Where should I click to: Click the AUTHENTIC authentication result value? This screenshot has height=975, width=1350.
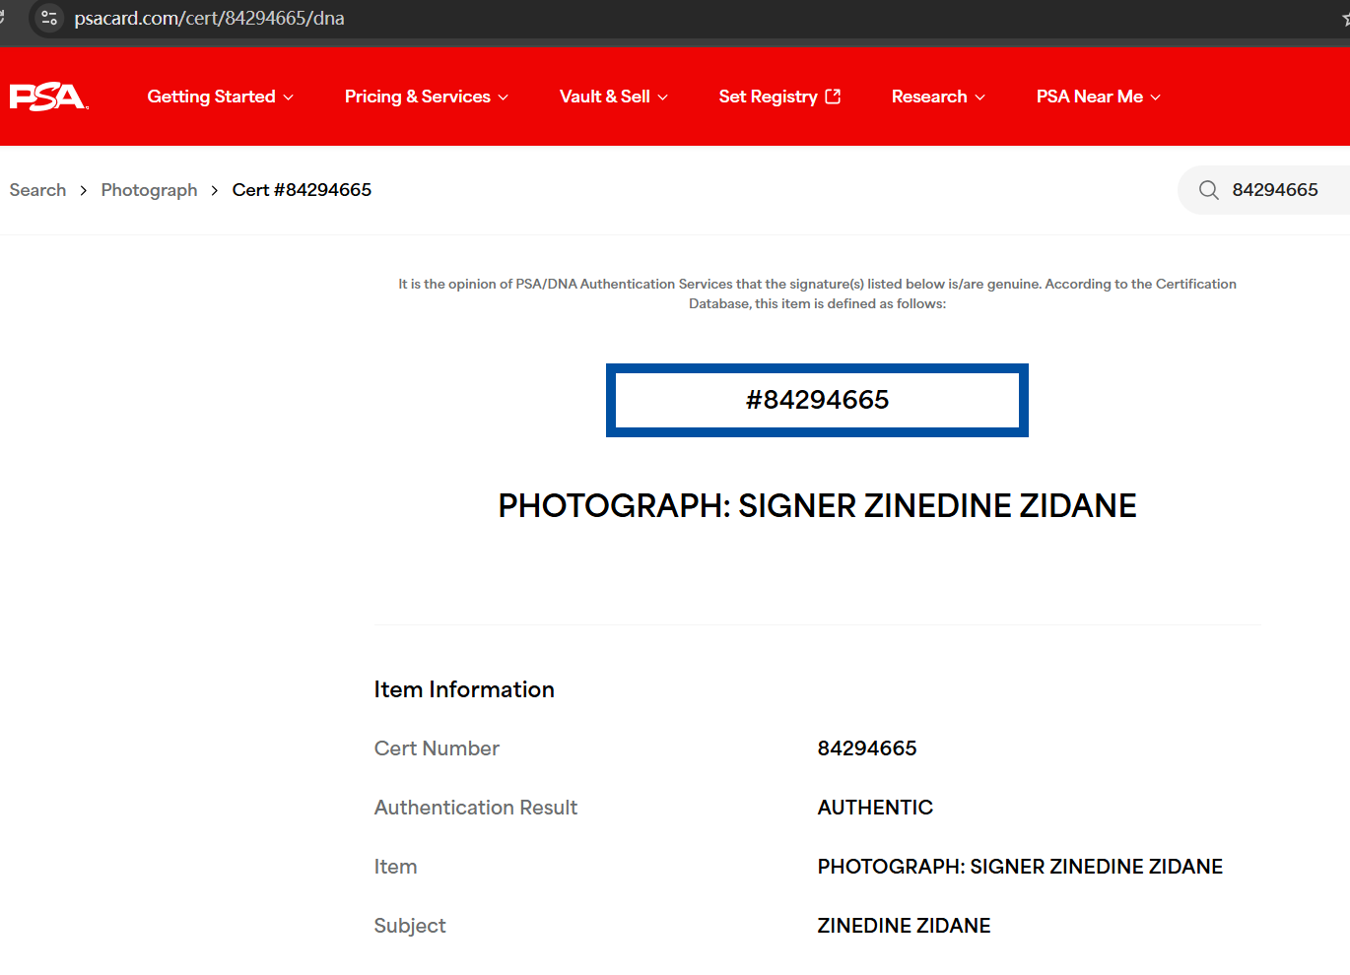[875, 808]
